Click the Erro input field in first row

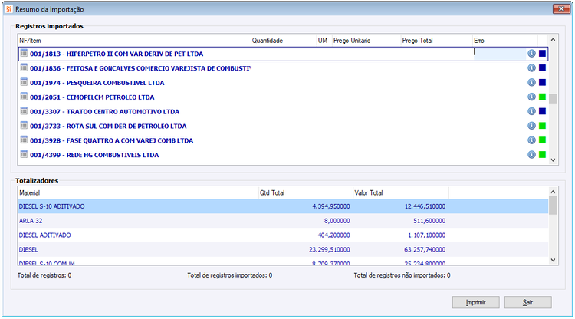[x=500, y=54]
